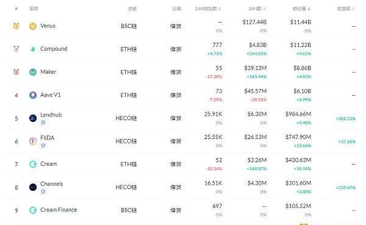The image size is (366, 225).
Task: Select the Aave V1 ghost logo
Action: pyautogui.click(x=33, y=95)
